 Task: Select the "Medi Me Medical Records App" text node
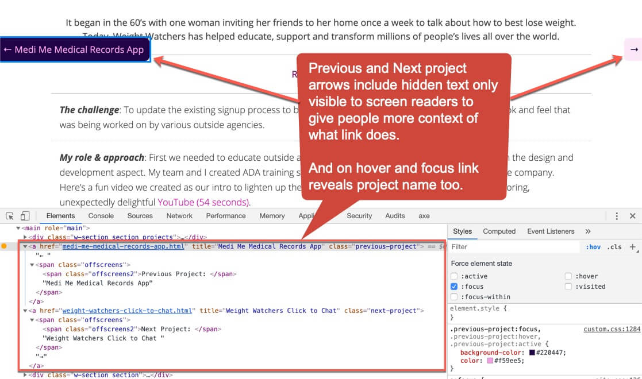pos(98,283)
